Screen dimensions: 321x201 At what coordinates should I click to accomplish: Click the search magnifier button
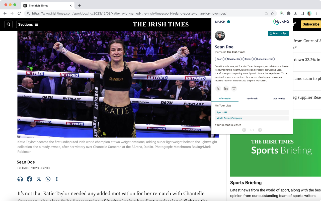coord(9,24)
